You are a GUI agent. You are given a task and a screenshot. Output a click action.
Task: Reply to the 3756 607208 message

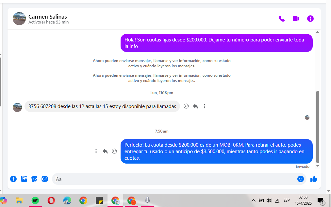point(195,106)
